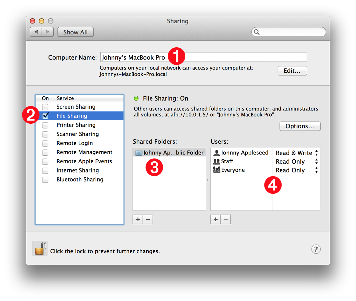Enable Bluetooth Sharing checkbox

coord(45,180)
